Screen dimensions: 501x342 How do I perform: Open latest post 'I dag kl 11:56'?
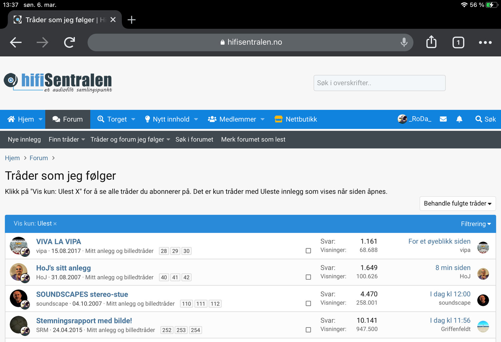(x=450, y=320)
